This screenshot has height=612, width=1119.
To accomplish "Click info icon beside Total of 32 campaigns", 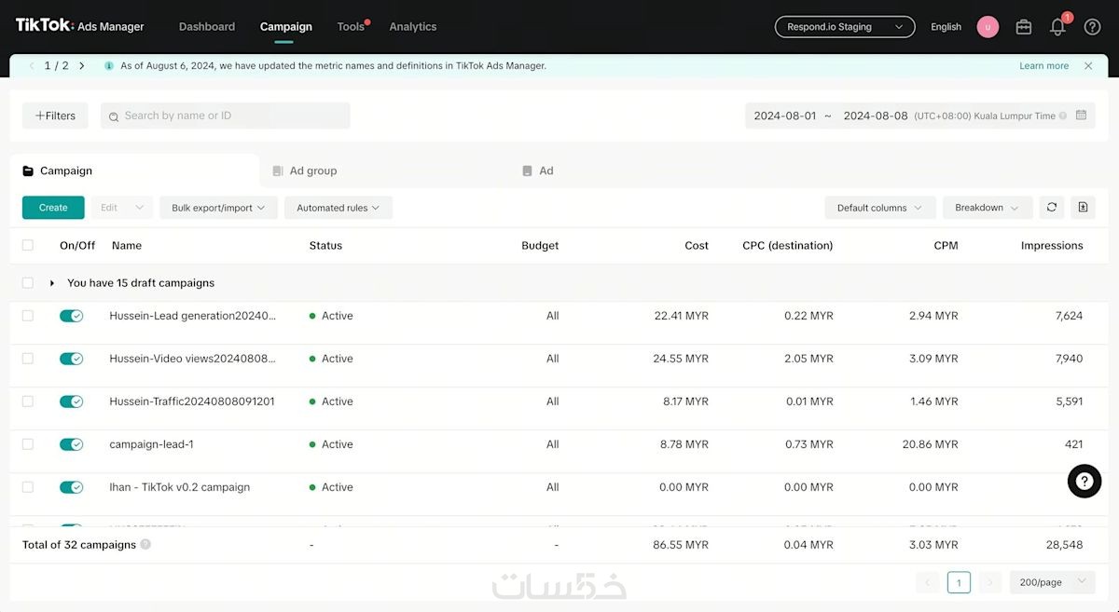I will (x=145, y=545).
